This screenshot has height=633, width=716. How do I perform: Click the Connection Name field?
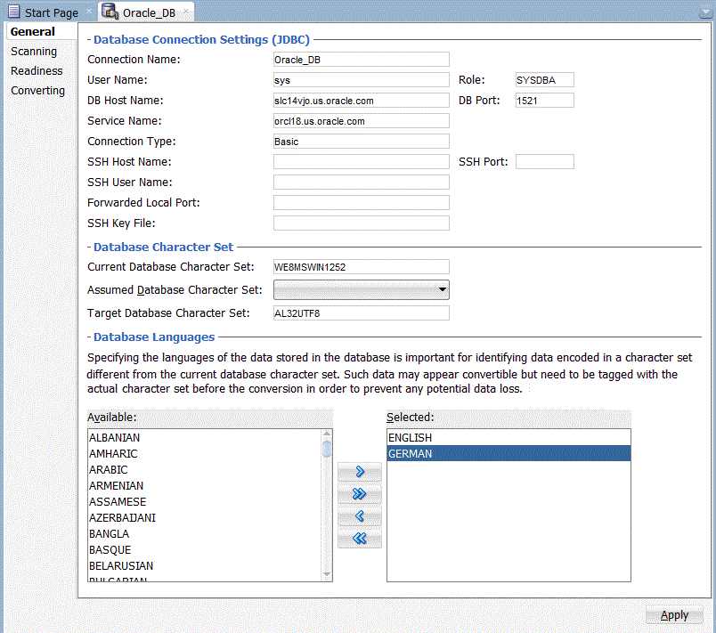click(362, 60)
